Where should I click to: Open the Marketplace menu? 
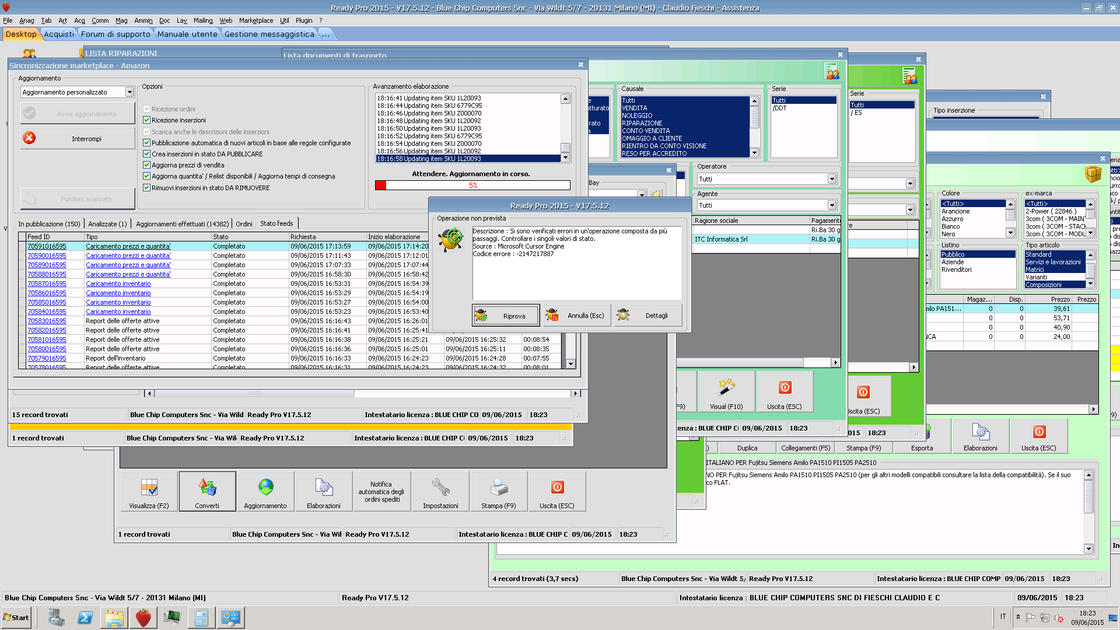pos(256,20)
